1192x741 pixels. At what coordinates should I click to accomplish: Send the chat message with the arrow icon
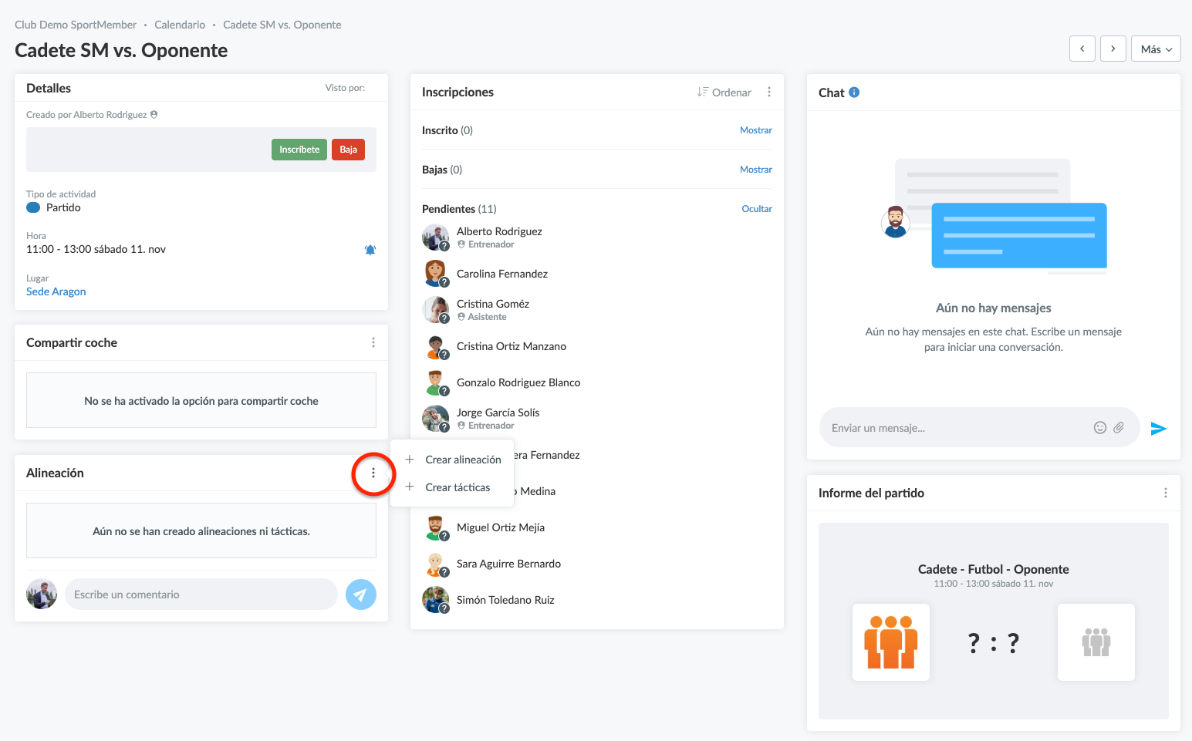[1158, 429]
